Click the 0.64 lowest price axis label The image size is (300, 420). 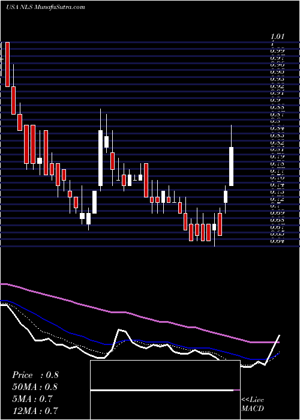pyautogui.click(x=277, y=241)
